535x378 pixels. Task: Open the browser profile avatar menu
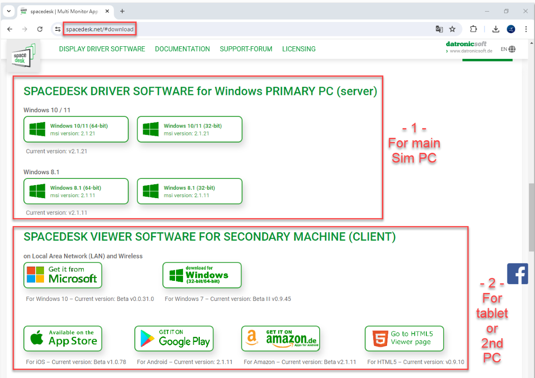pos(511,29)
